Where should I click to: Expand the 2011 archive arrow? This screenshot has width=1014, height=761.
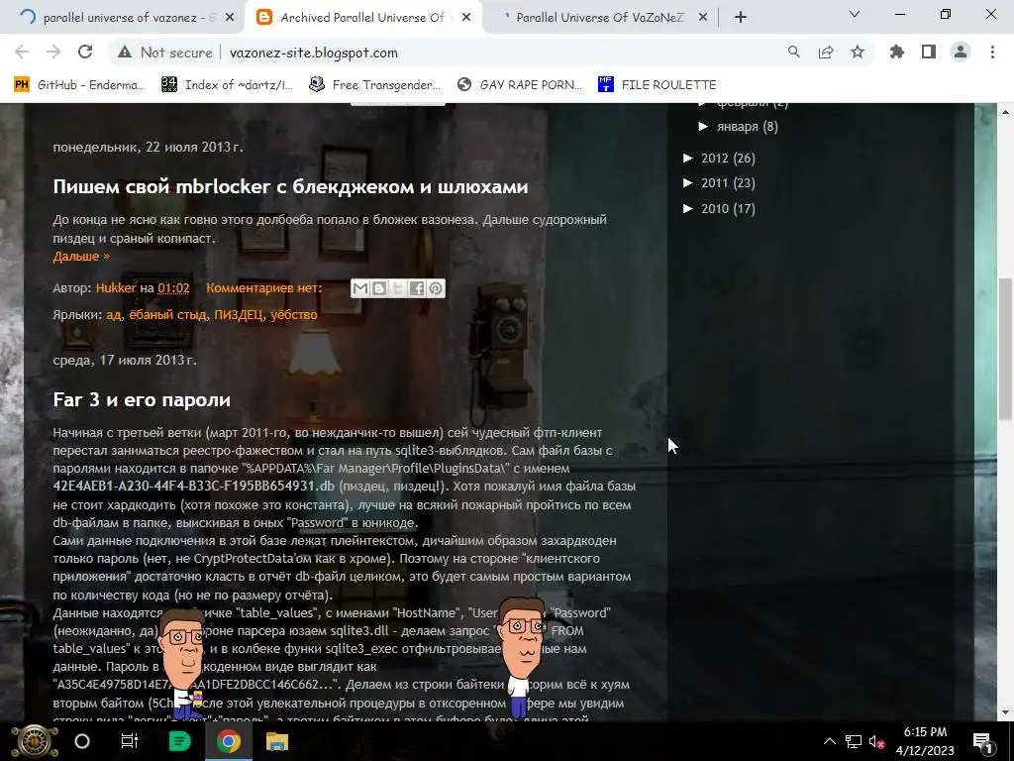pyautogui.click(x=688, y=183)
